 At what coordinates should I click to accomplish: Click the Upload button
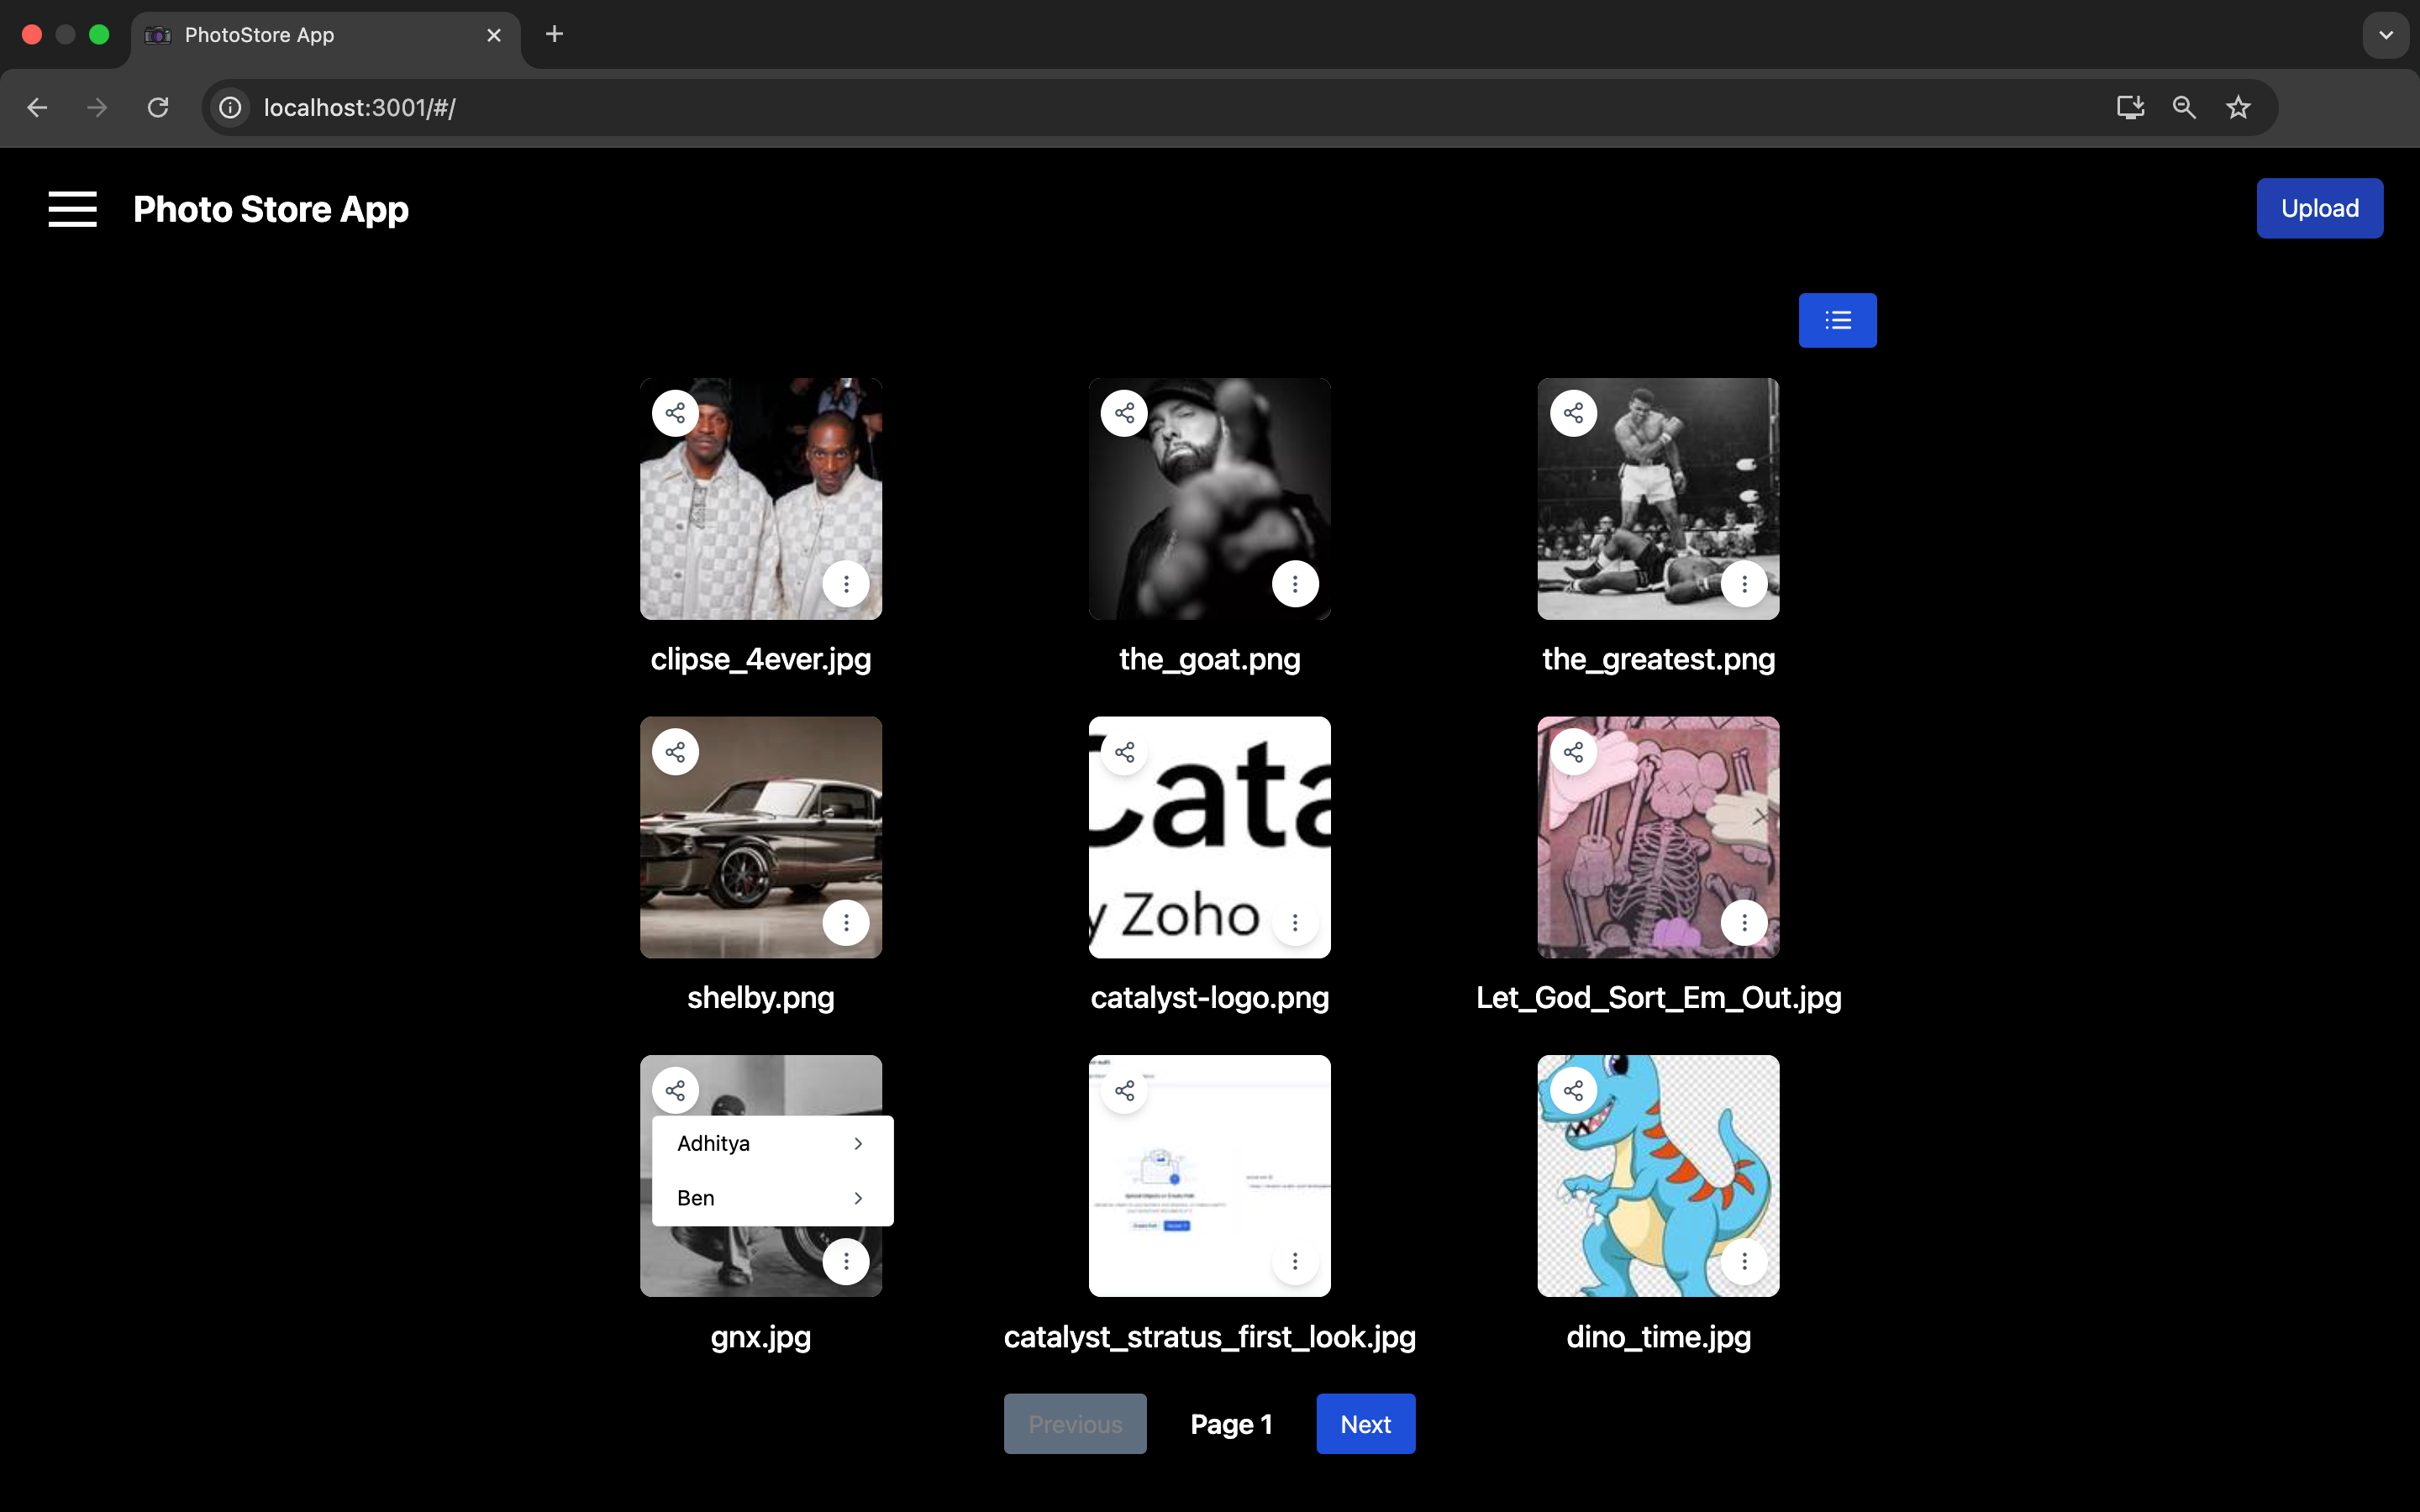(2319, 208)
